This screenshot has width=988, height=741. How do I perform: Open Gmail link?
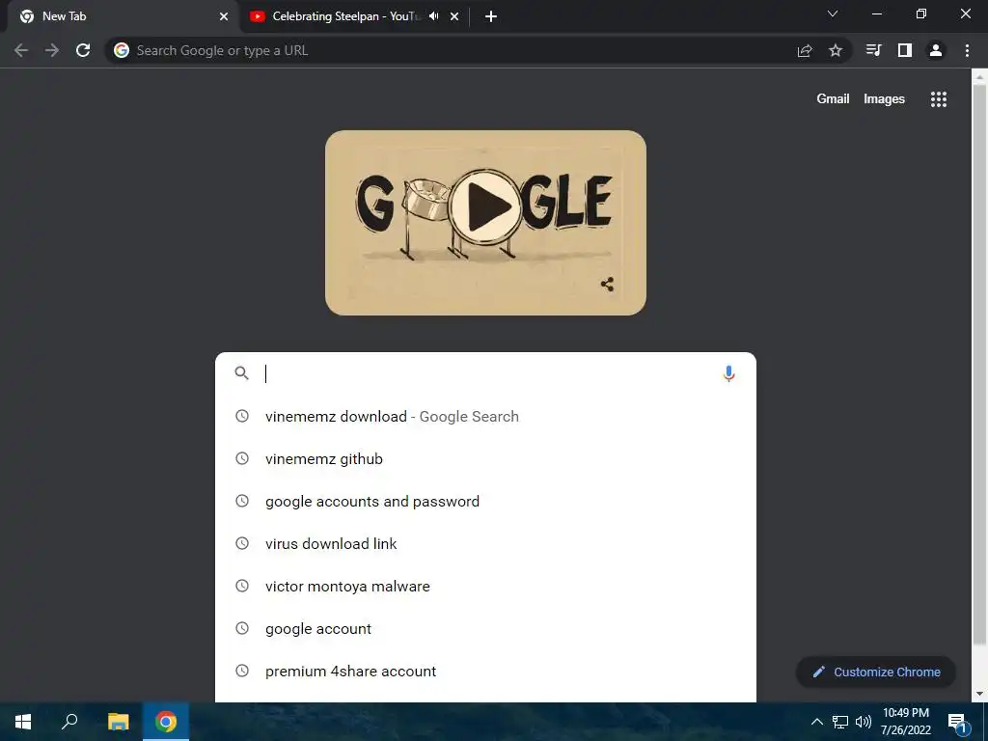[833, 99]
